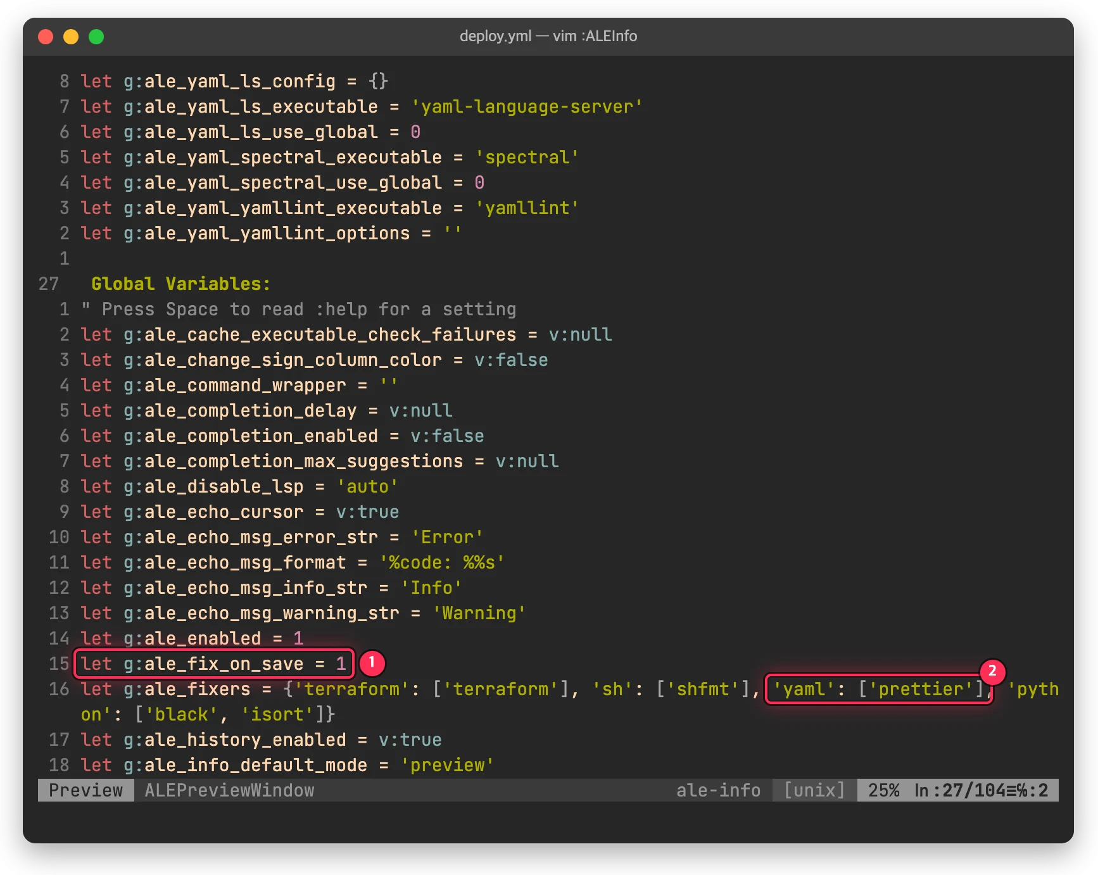Click line g:ale_fix_on_save = 1
Viewport: 1098px width, 875px height.
[x=214, y=664]
